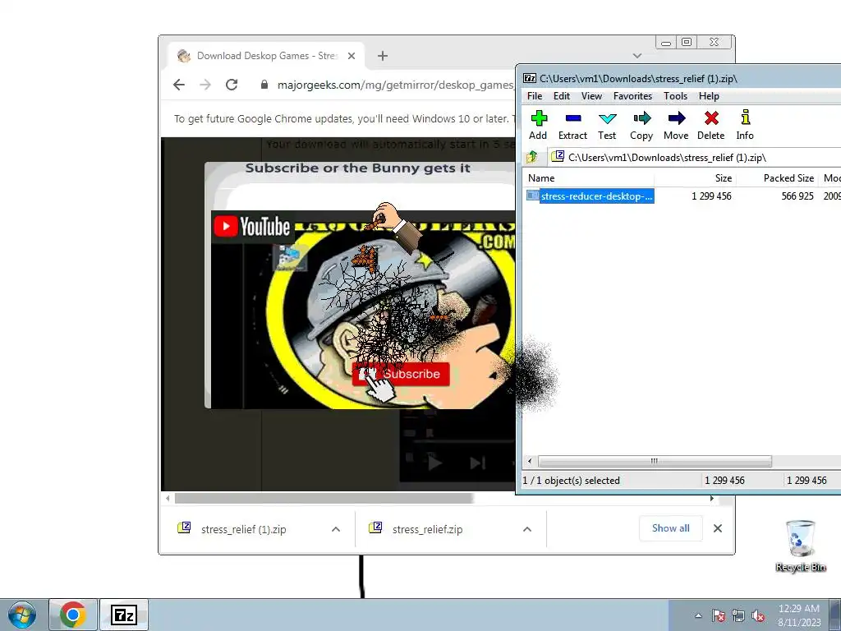Viewport: 841px width, 631px height.
Task: Expand options for stress_relief (1).zip download
Action: 336,529
